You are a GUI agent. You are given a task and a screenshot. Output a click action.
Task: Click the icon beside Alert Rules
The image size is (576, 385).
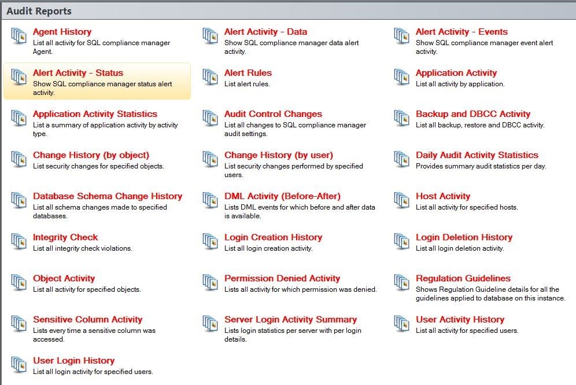point(210,77)
